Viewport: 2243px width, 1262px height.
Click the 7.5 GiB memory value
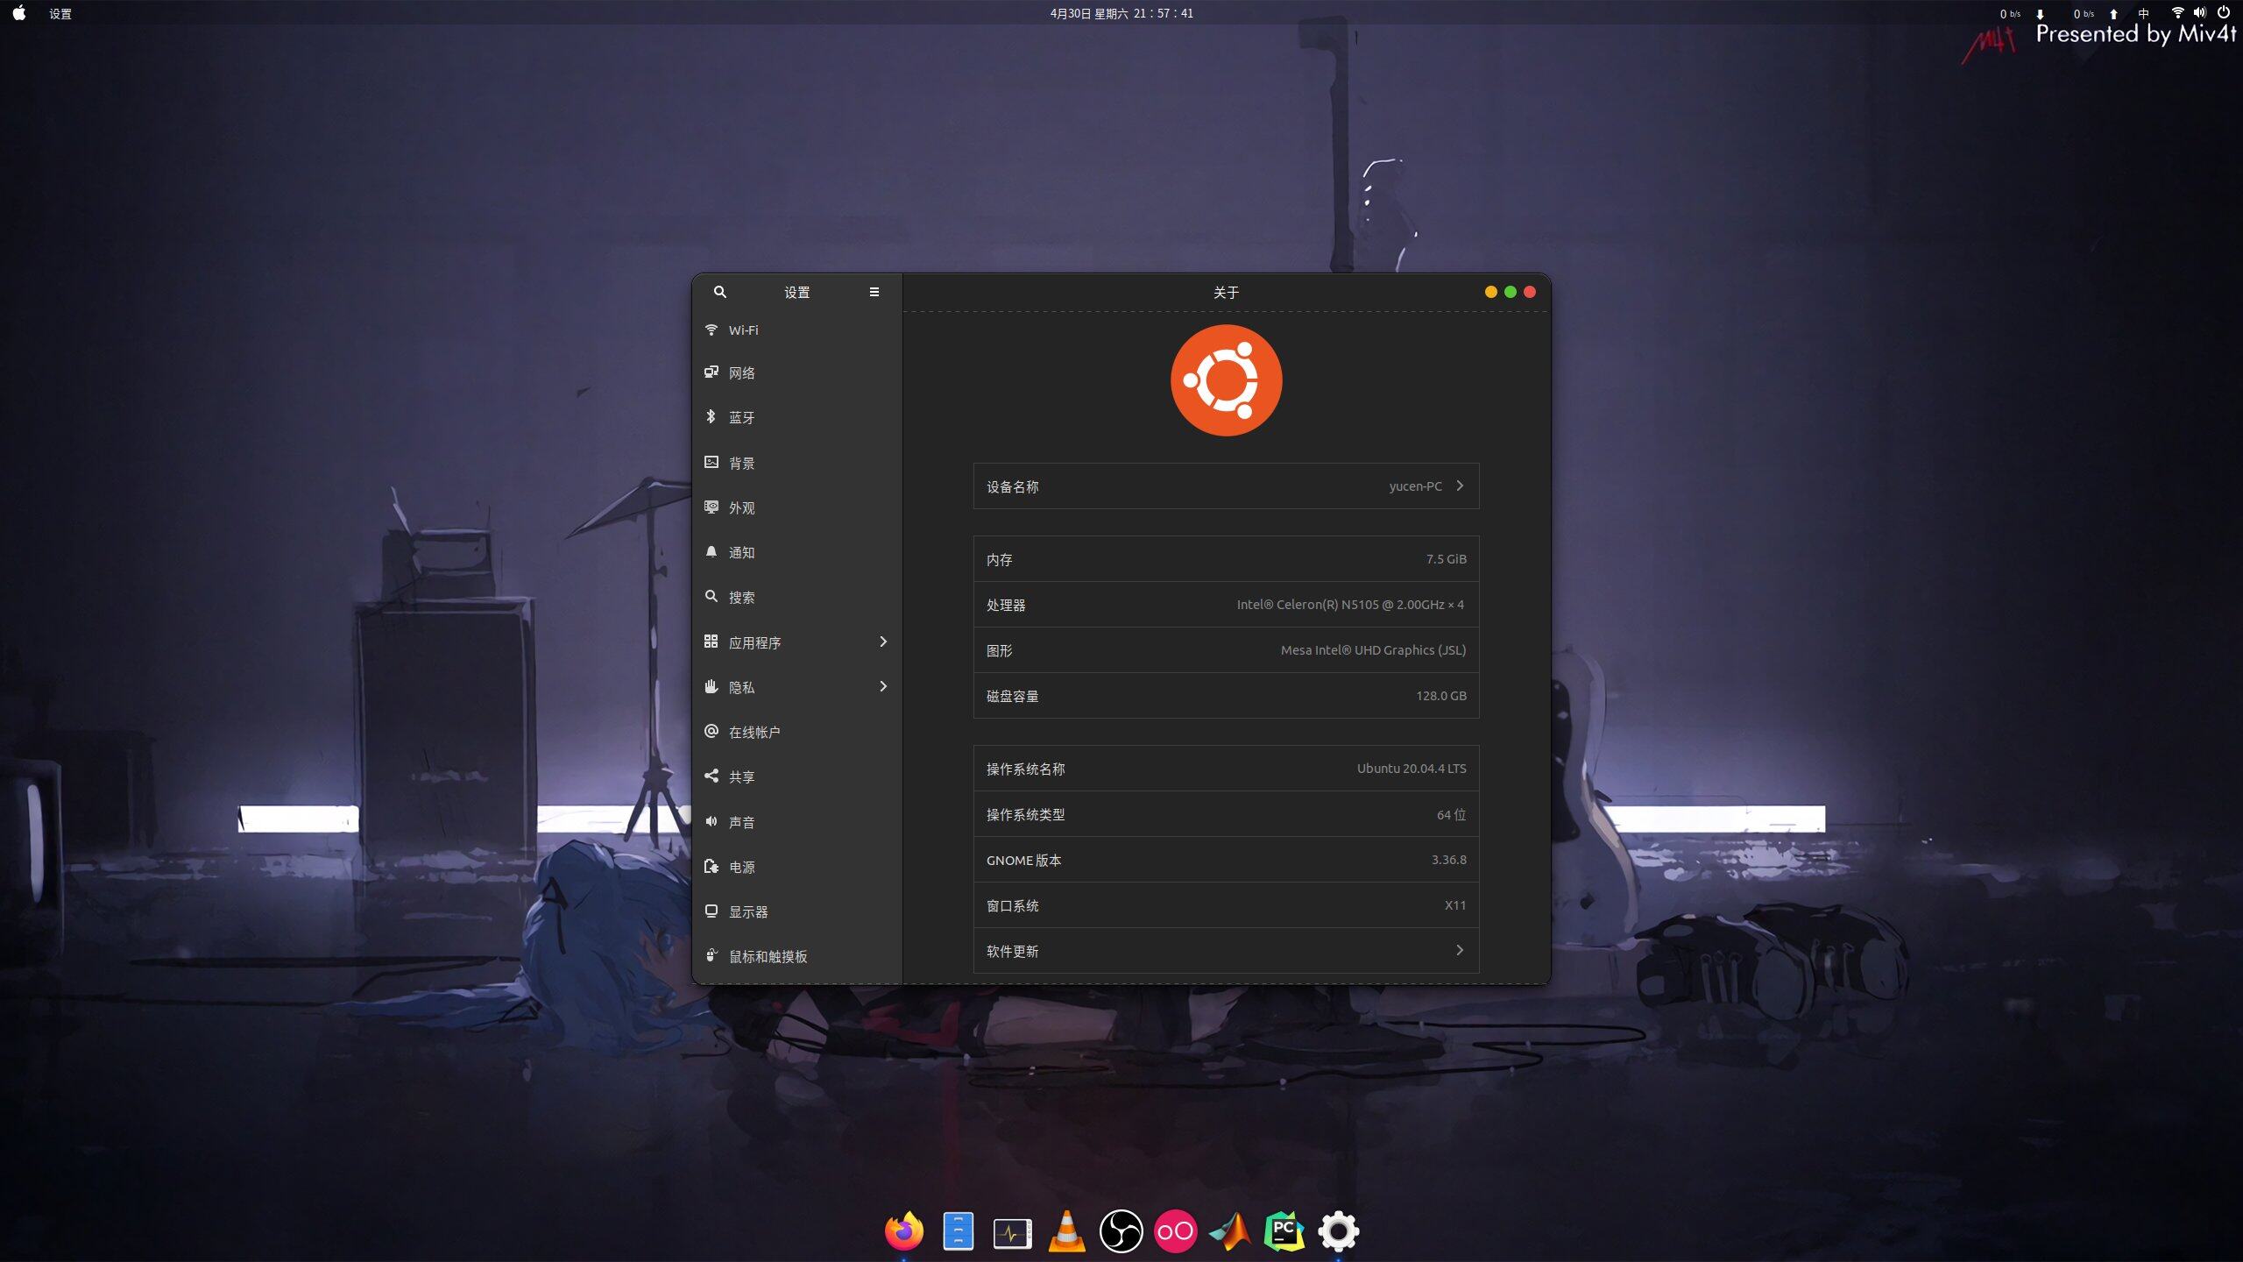tap(1446, 559)
